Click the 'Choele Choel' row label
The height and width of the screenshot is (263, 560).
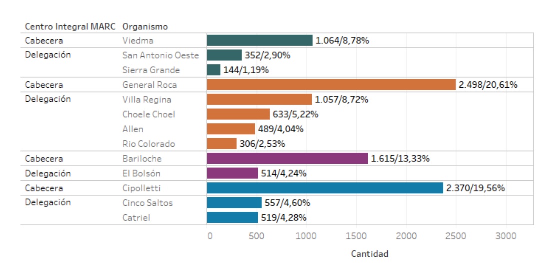(149, 114)
